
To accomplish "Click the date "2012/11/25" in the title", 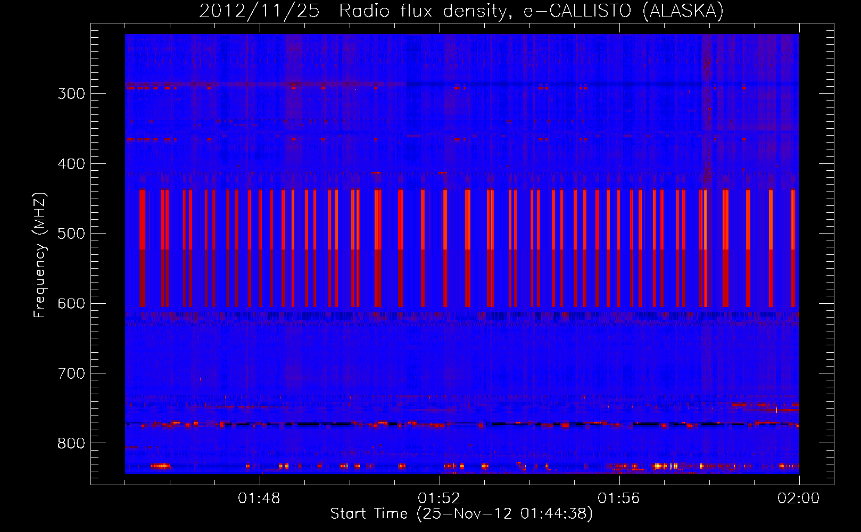I will click(x=259, y=11).
